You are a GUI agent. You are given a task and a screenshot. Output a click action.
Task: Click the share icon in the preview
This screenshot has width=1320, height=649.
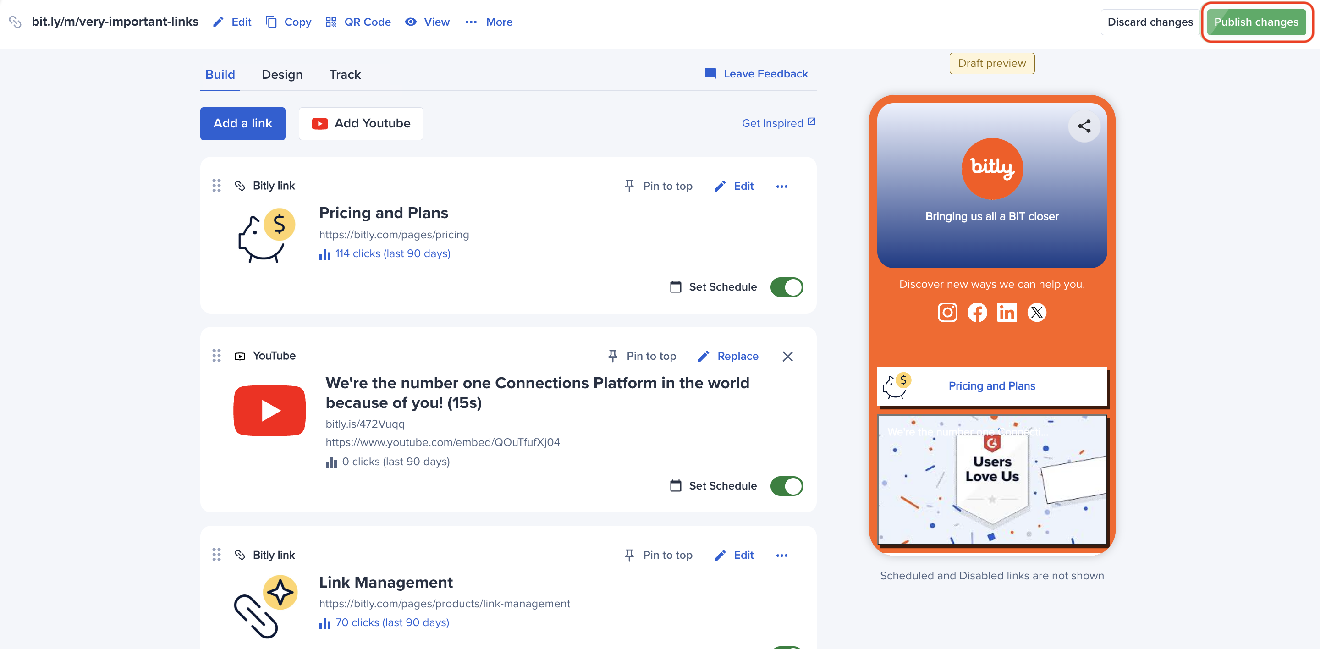pos(1084,126)
